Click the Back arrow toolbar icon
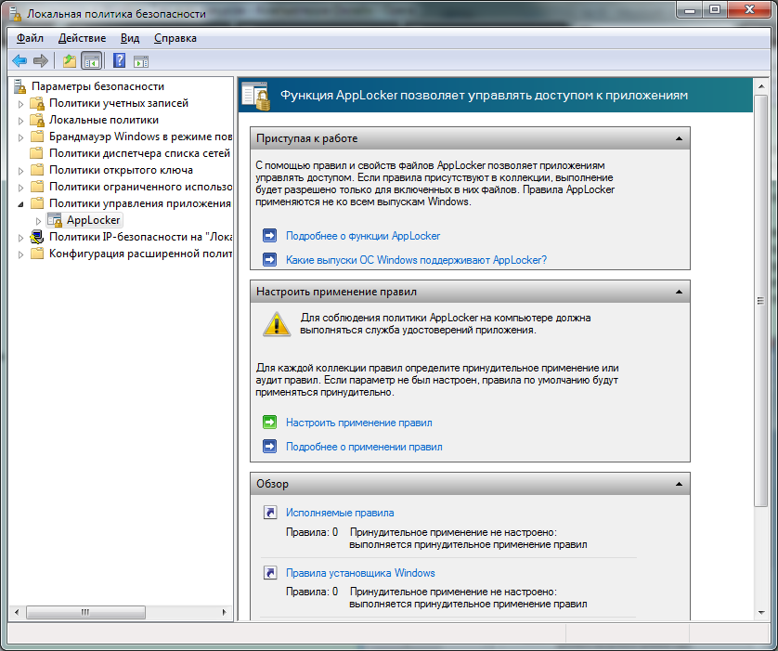The image size is (778, 651). click(19, 61)
